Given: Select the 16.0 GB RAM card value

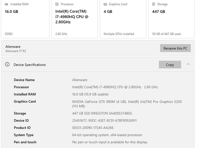Looking at the screenshot, I should pyautogui.click(x=12, y=12).
